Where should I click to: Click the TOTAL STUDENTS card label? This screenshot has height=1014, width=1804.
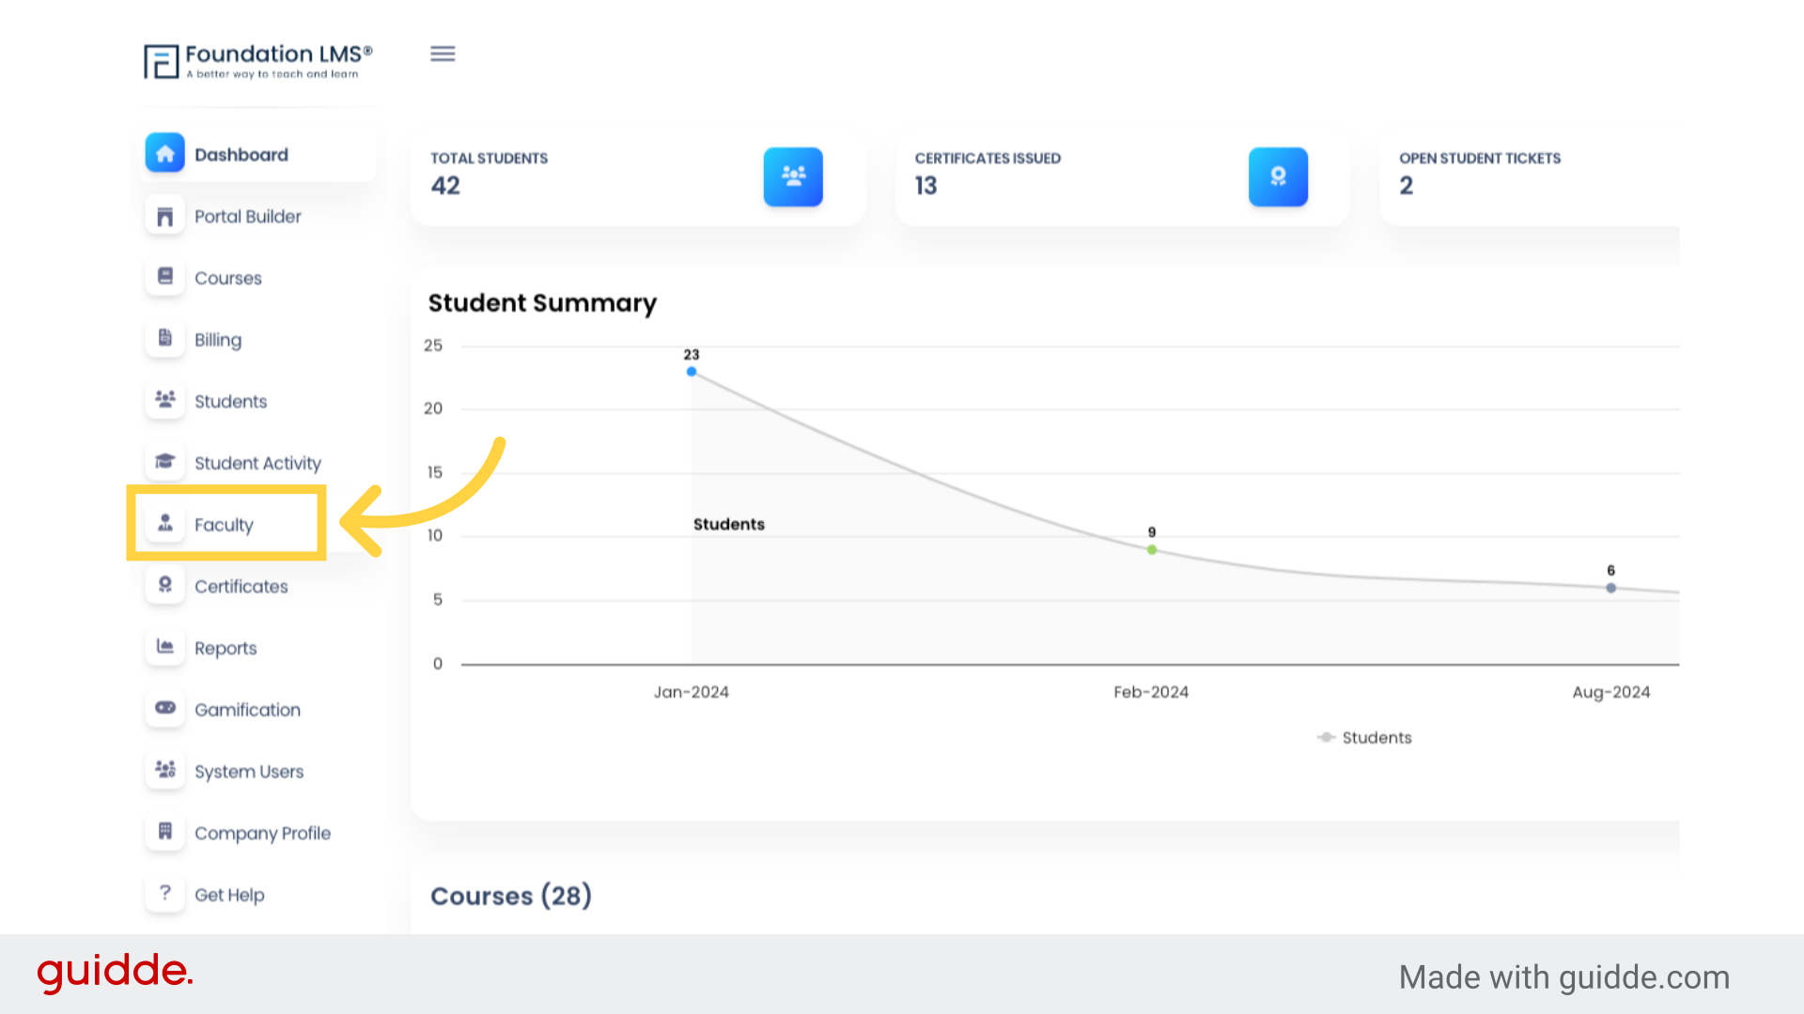[x=490, y=159]
